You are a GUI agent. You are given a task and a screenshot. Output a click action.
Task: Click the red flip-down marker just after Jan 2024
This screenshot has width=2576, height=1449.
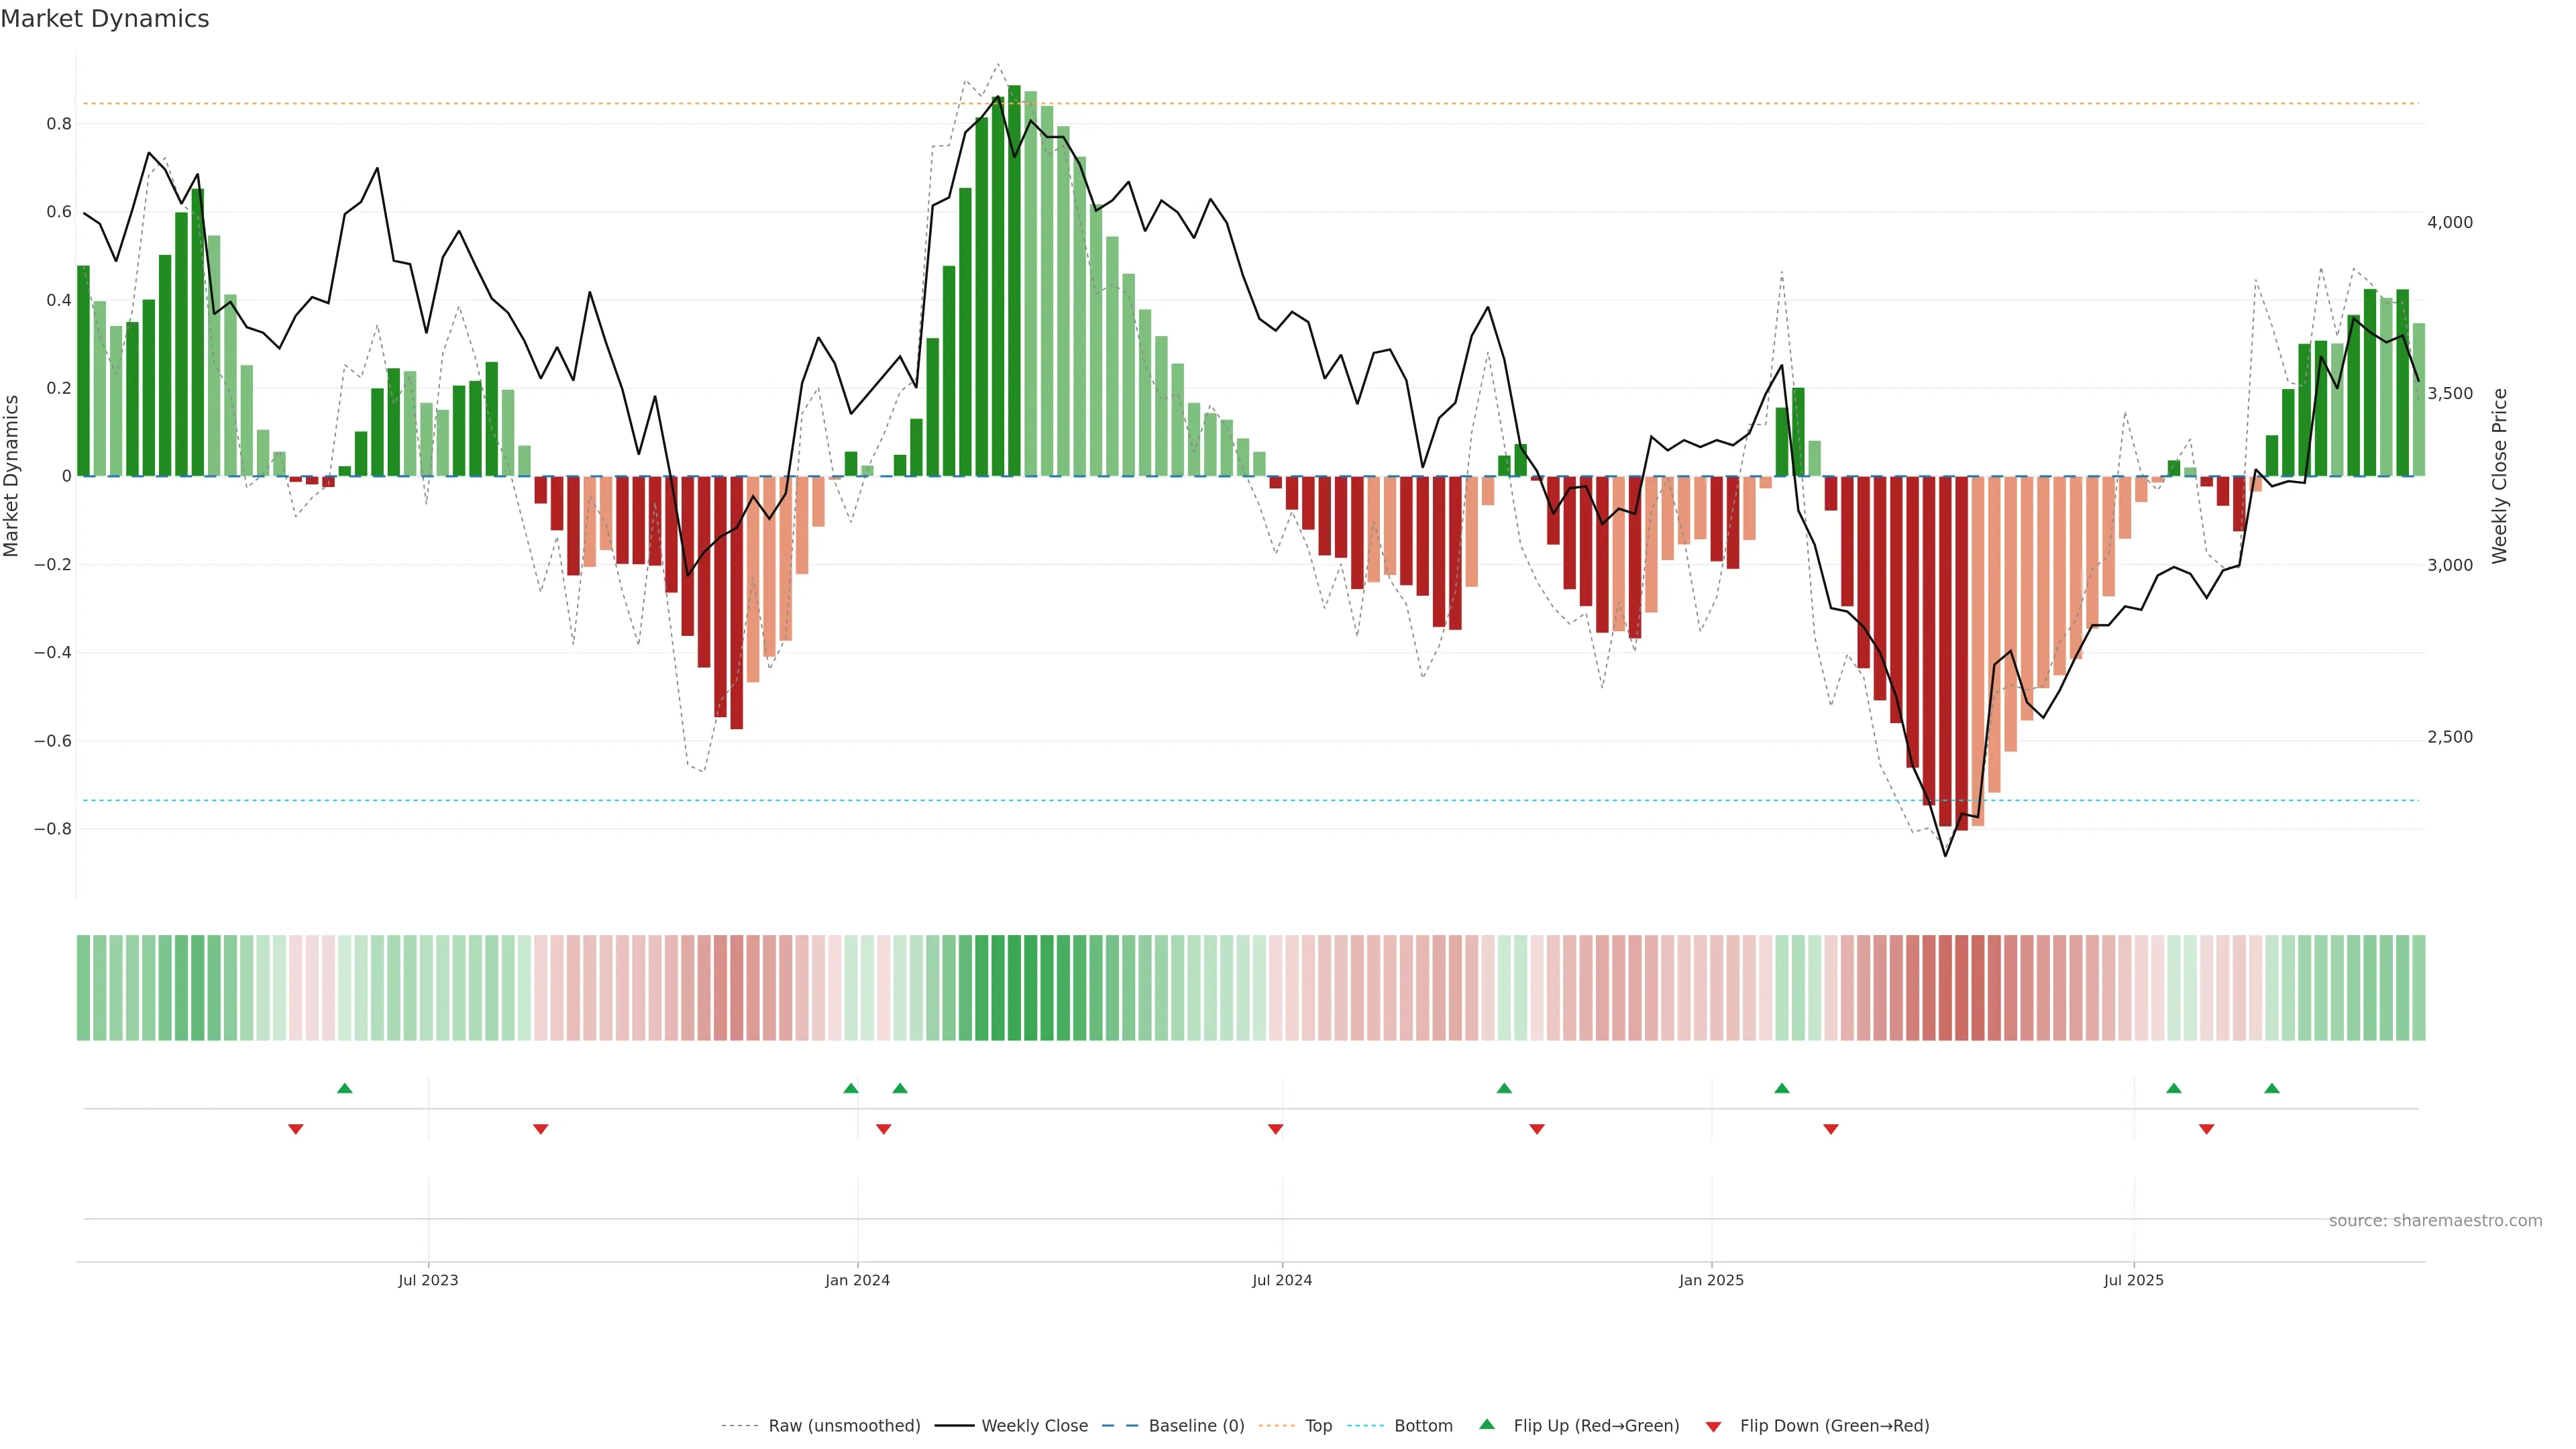(883, 1129)
